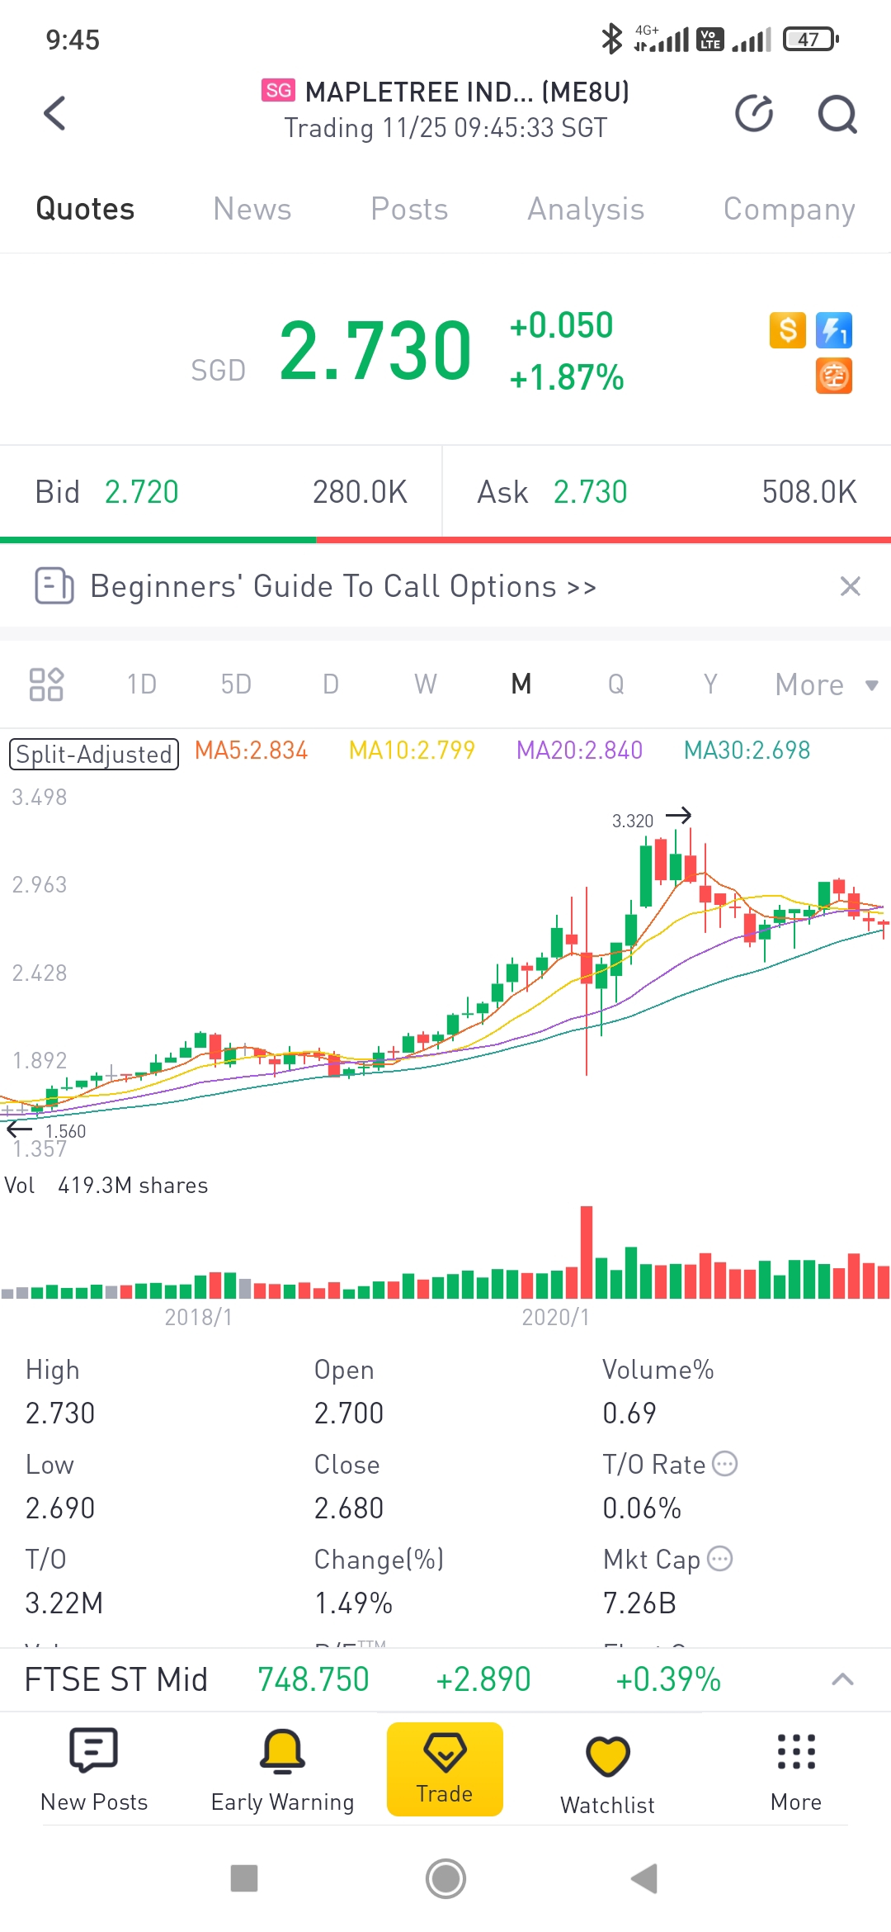Select the W weekly chart period
Screen dimensions: 891x1932
(426, 684)
